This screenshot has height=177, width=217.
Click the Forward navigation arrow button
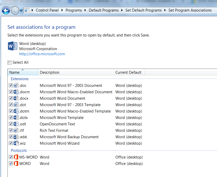click(15, 10)
